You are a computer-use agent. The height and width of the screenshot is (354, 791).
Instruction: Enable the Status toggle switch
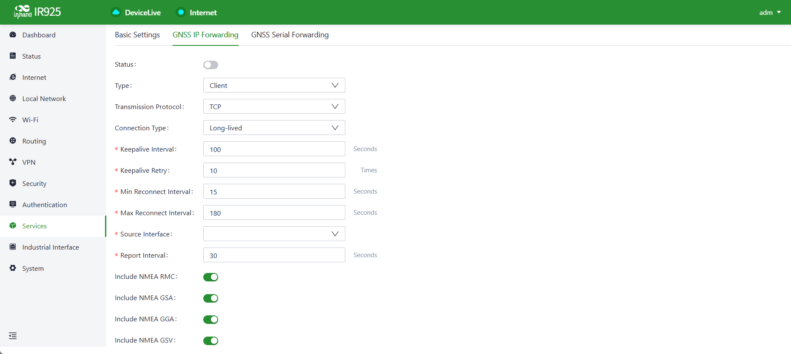pos(211,65)
